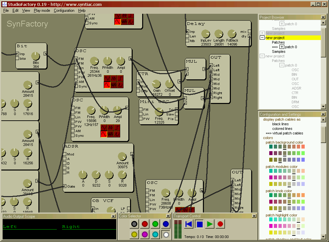Open the Configuration menu

coord(64,10)
